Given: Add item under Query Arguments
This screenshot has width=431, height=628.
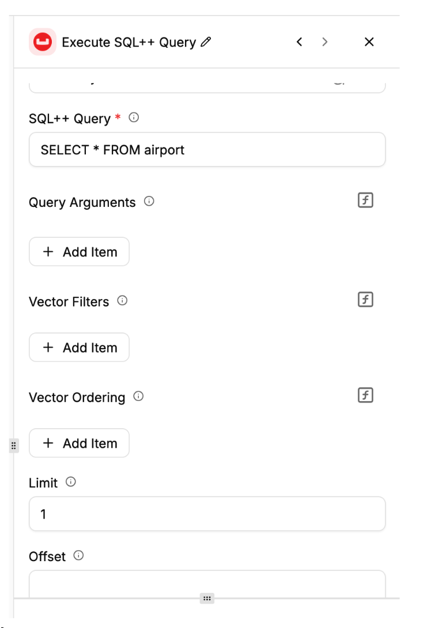Looking at the screenshot, I should [x=80, y=252].
